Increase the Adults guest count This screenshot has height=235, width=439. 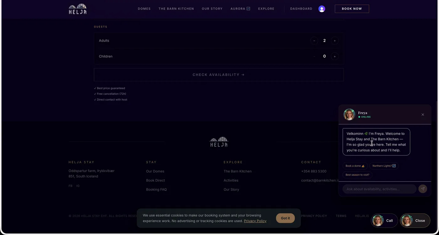(x=335, y=41)
